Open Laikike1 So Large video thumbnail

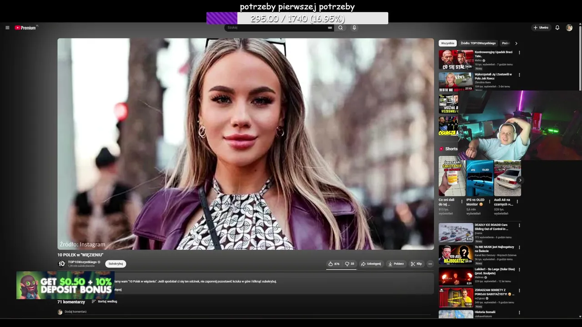[456, 276]
